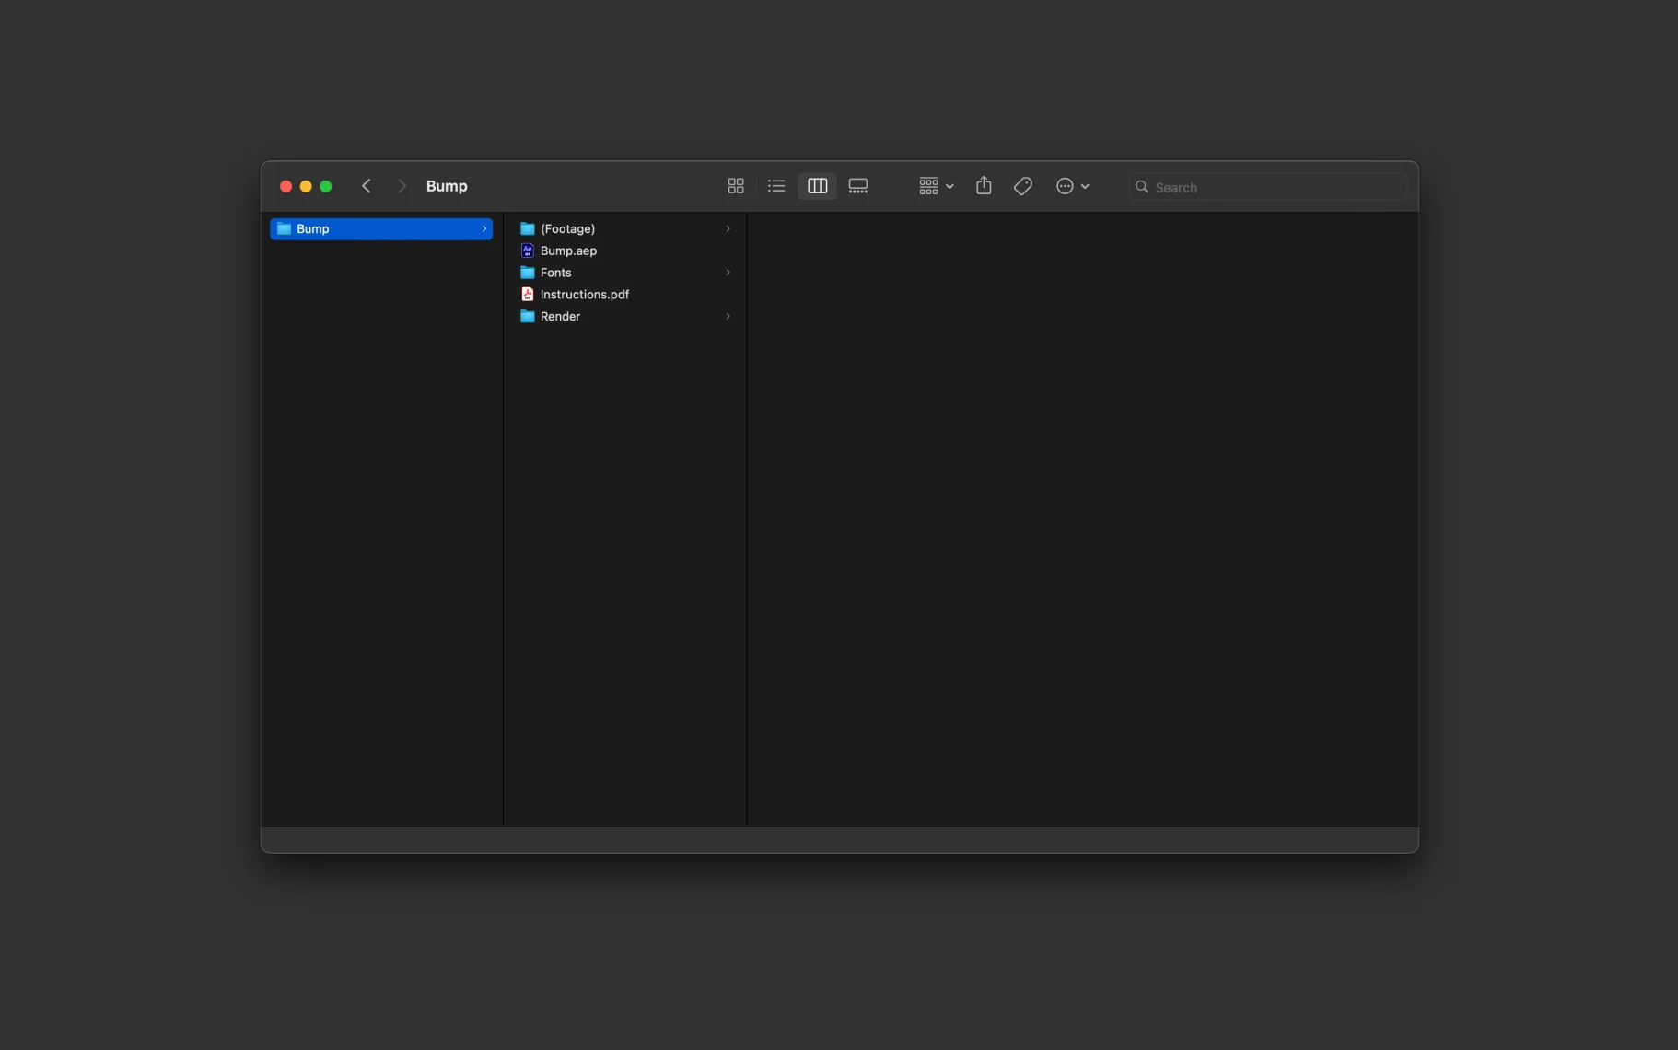Click the Share icon
1678x1050 pixels.
coord(984,186)
